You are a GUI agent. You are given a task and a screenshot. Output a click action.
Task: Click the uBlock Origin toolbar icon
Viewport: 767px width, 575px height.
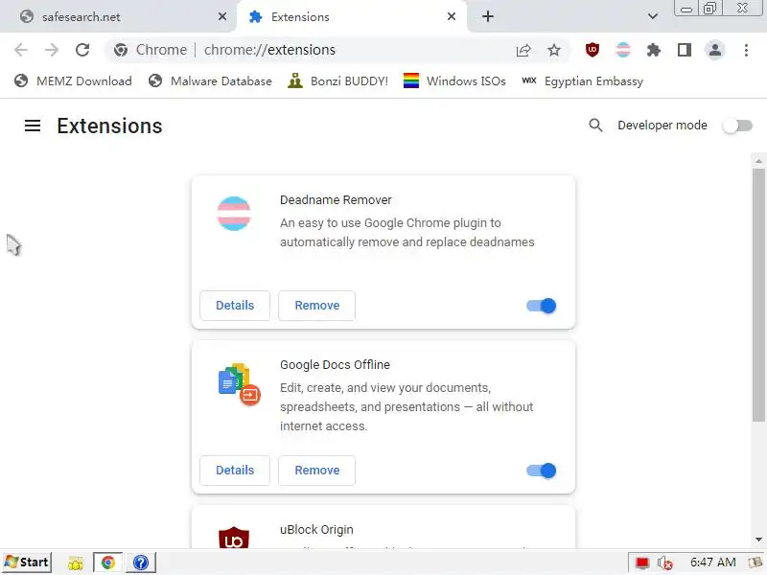click(x=593, y=50)
